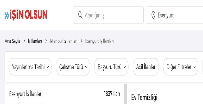Click the İşin Olsun logo

click(x=26, y=15)
